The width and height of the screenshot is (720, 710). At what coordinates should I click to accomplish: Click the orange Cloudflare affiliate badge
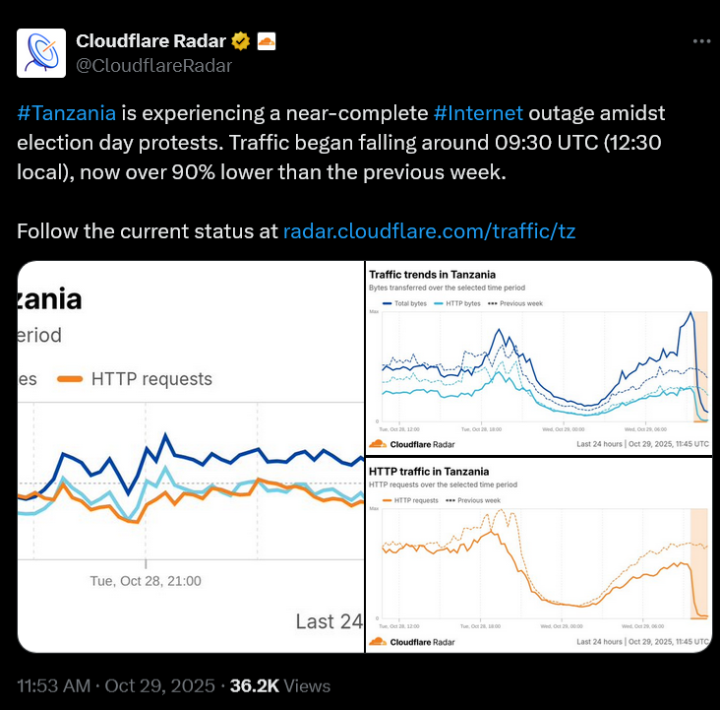coord(267,41)
